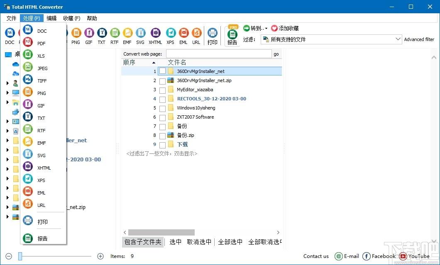Choose XHTML in the Process menu
The image size is (440, 265).
(43, 168)
